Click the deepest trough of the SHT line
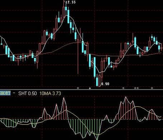This screenshot has width=163, height=140. click(x=97, y=139)
